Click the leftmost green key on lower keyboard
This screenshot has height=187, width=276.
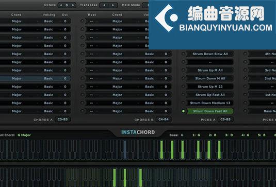(114, 178)
